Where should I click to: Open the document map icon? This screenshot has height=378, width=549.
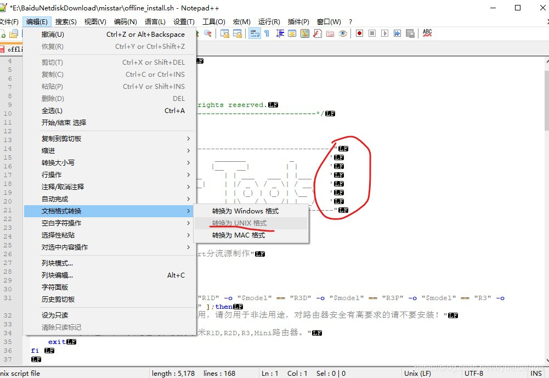pos(305,33)
